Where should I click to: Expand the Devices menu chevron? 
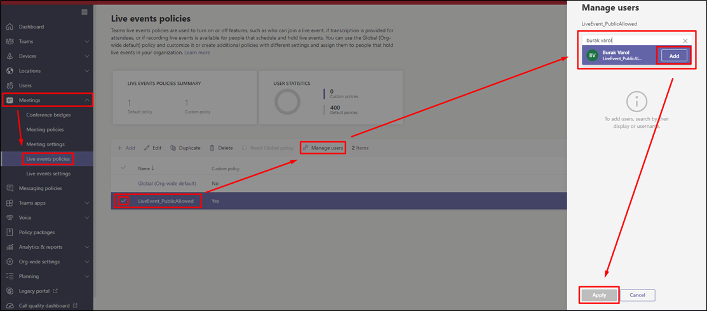pos(87,56)
